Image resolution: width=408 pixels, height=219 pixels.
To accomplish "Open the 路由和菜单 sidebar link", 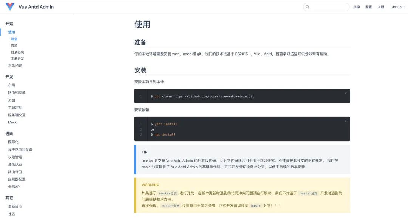I will point(17,93).
